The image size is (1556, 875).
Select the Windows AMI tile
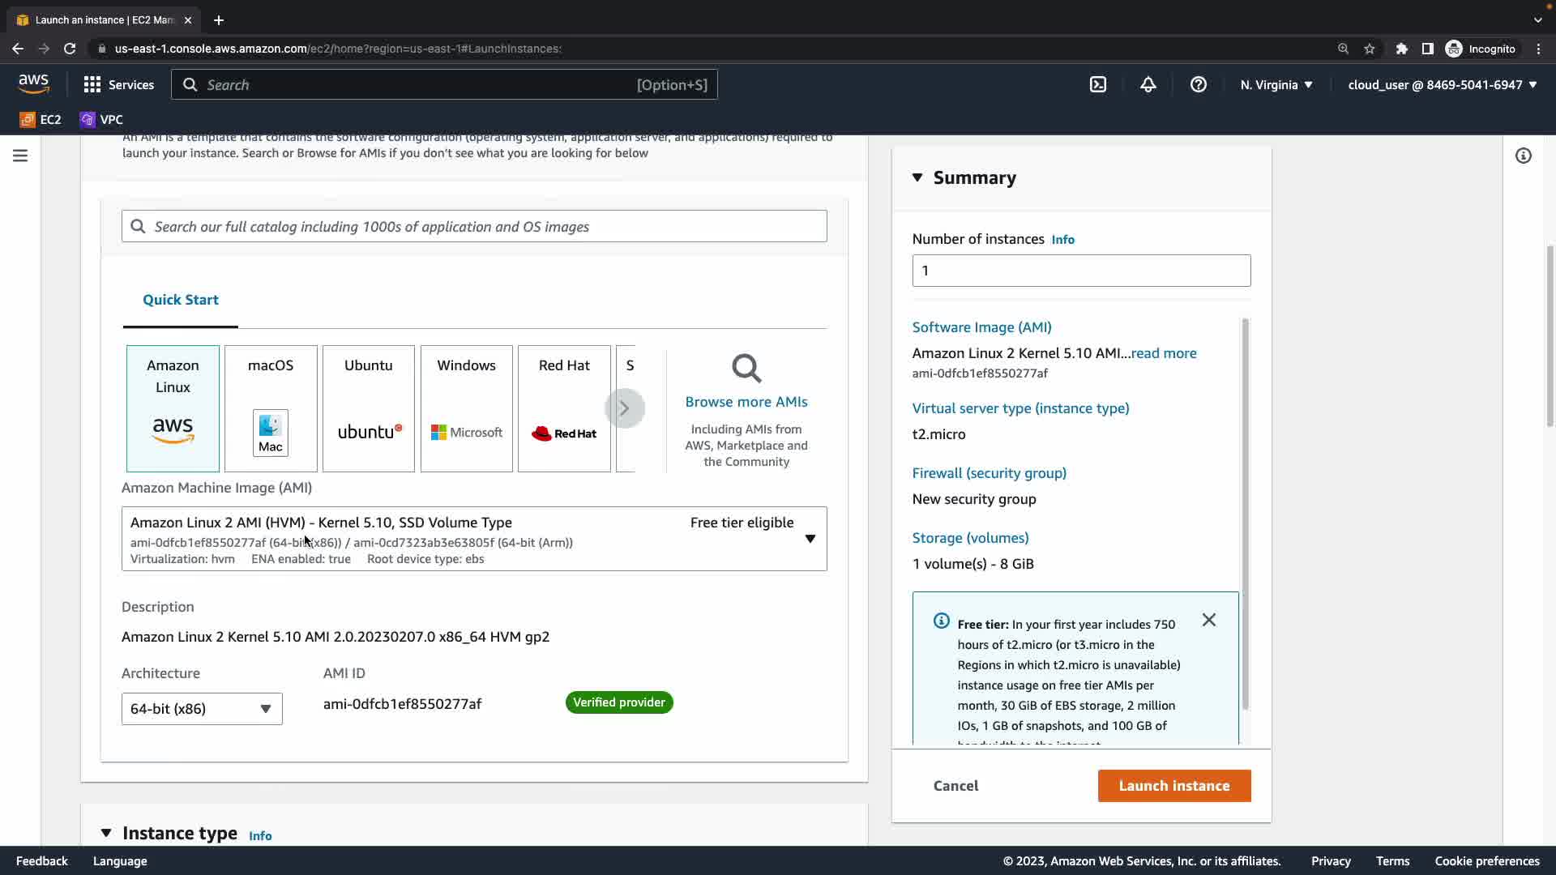466,408
